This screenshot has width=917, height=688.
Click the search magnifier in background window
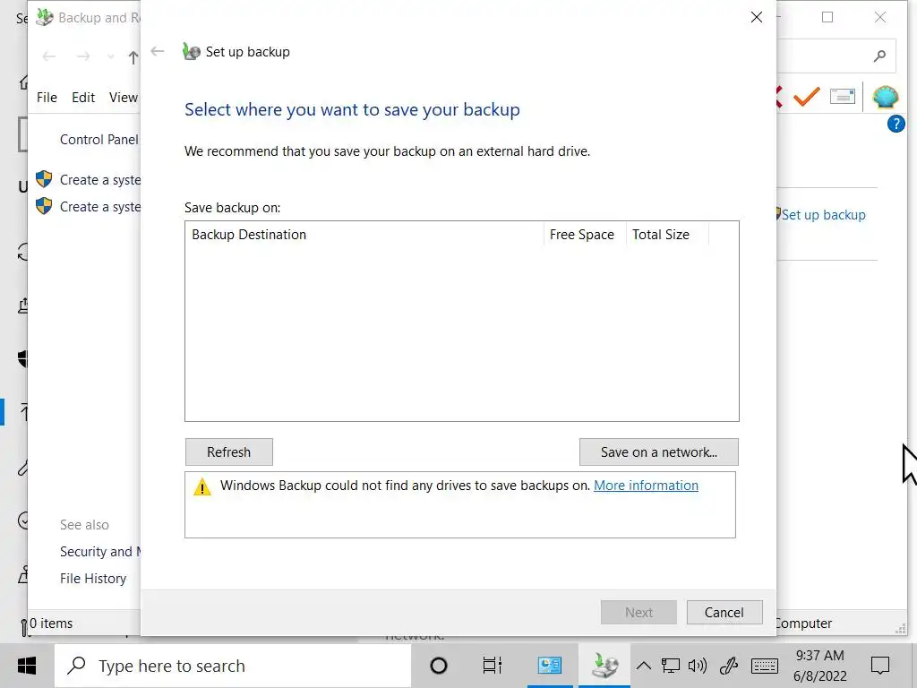[x=879, y=56]
